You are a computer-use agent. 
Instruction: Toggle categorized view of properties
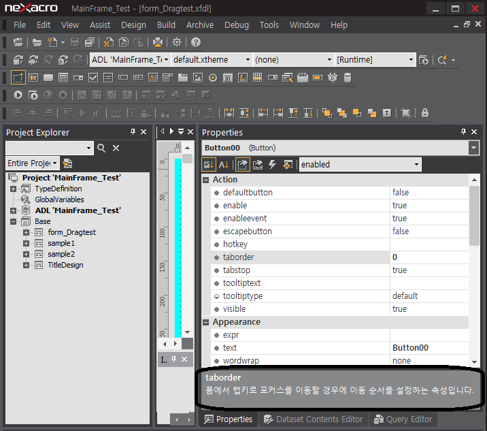209,165
